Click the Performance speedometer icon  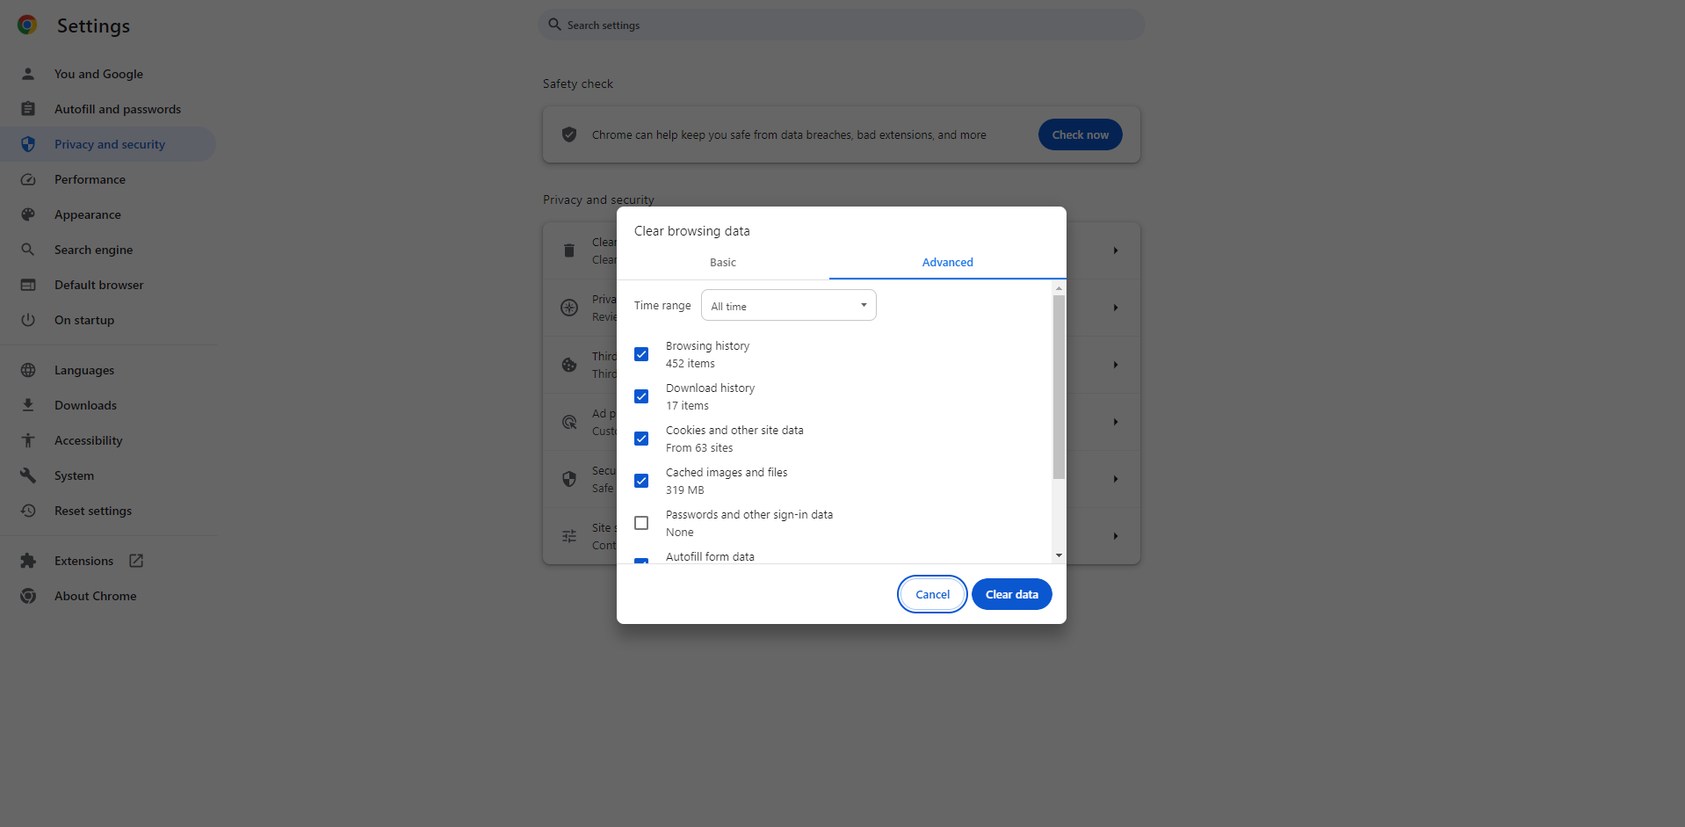(x=28, y=179)
